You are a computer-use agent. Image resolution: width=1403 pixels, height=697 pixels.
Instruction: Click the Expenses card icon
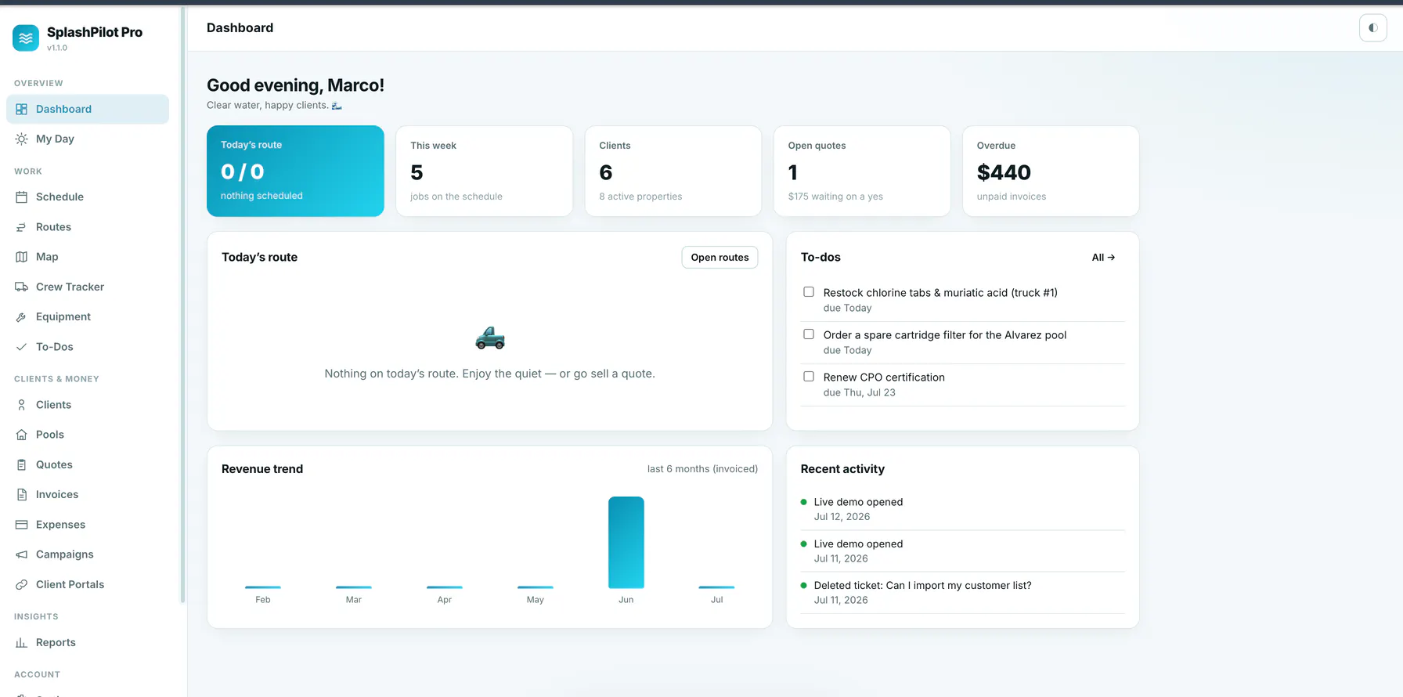pyautogui.click(x=21, y=525)
